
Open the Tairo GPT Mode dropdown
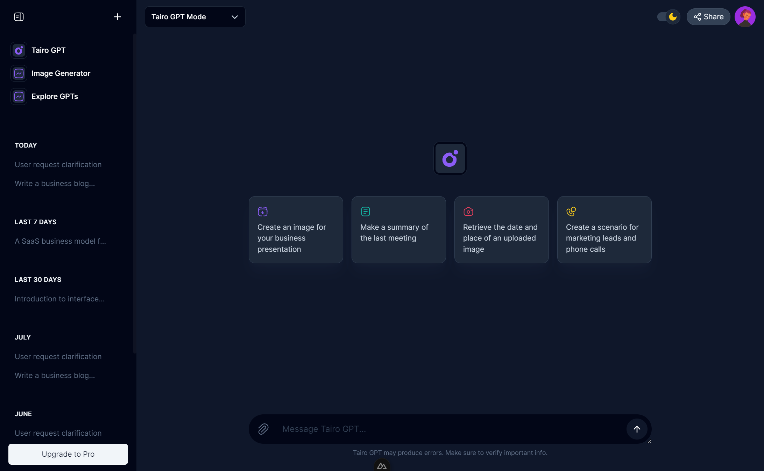pos(195,16)
